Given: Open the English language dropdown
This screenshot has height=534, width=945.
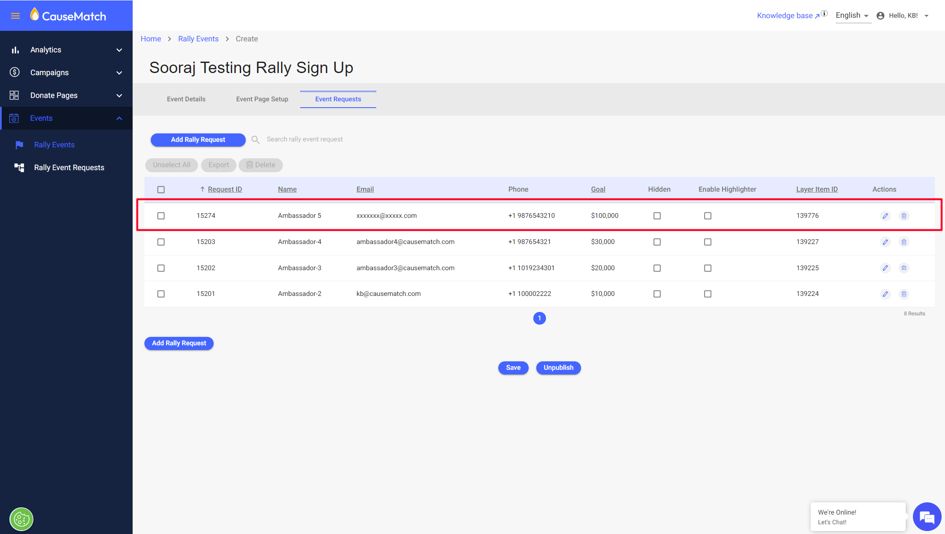Looking at the screenshot, I should pos(852,16).
